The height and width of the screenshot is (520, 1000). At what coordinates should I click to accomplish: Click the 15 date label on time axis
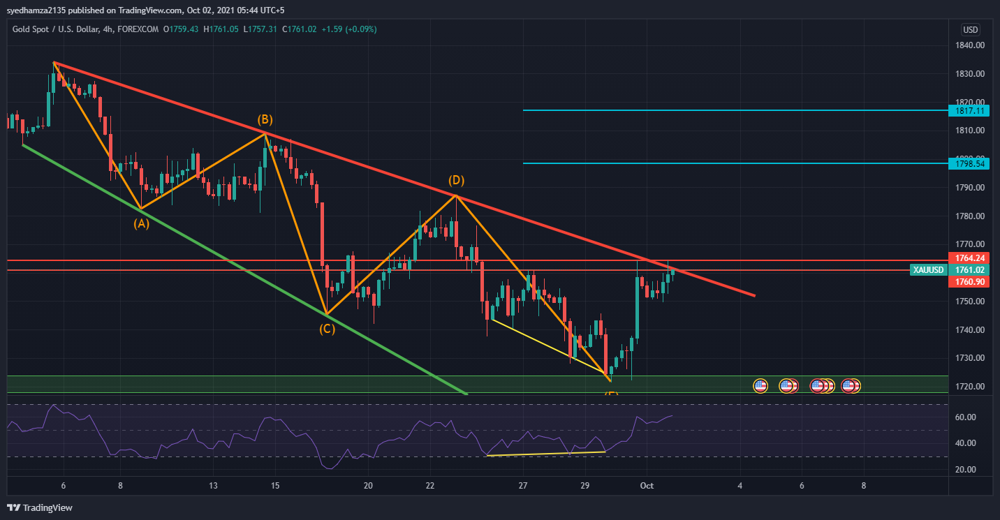click(x=275, y=486)
